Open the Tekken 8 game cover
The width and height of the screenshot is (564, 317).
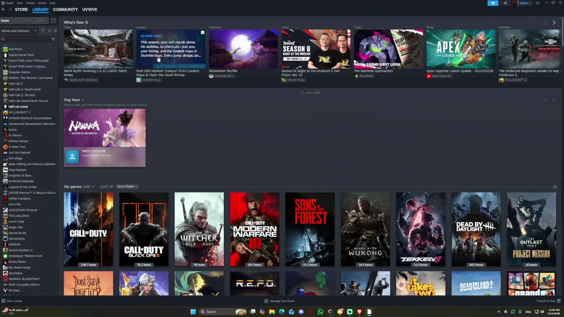pos(420,229)
